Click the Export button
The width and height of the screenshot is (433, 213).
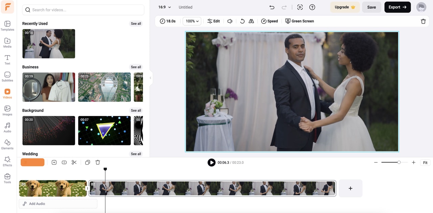pos(397,7)
